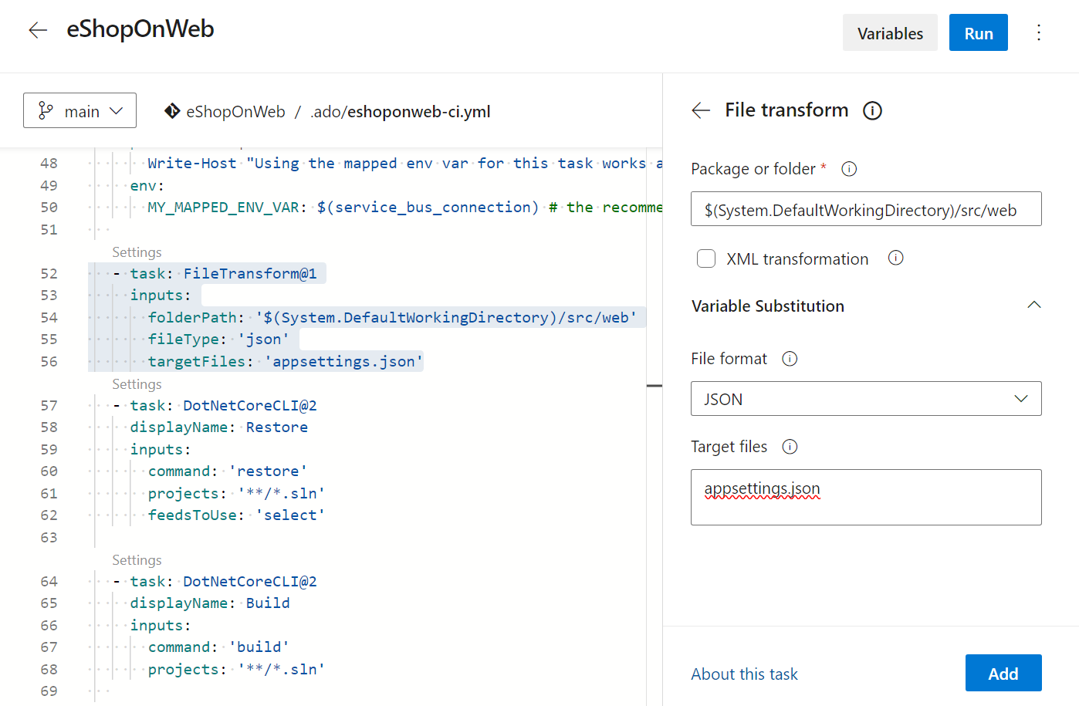Open Settings above the Restore DotNetCoreCLI task
The width and height of the screenshot is (1079, 706).
[137, 384]
